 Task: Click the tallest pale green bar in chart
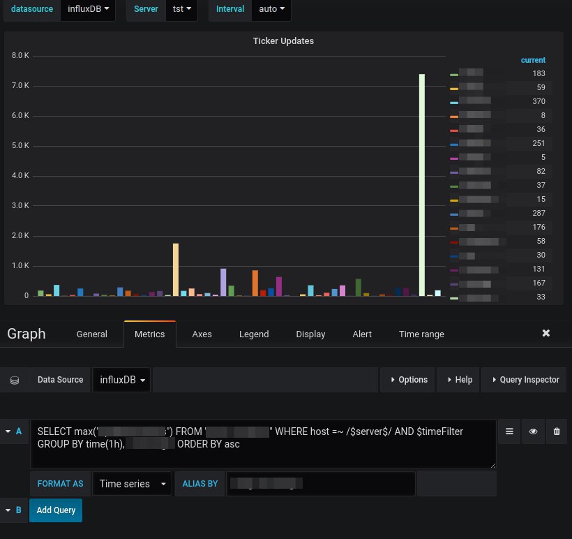422,185
